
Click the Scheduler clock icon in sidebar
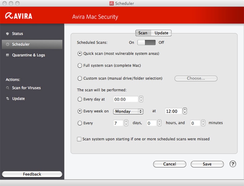(x=7, y=44)
